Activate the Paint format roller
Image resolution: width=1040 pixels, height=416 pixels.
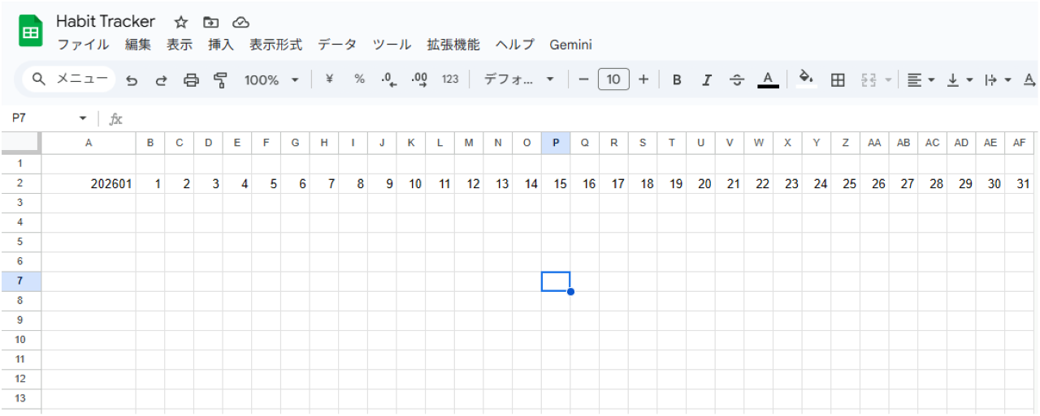[x=220, y=79]
